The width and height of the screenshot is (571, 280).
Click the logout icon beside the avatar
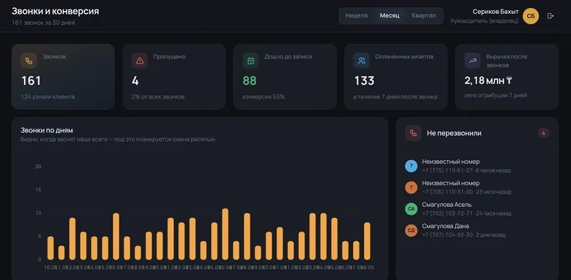[x=551, y=16]
